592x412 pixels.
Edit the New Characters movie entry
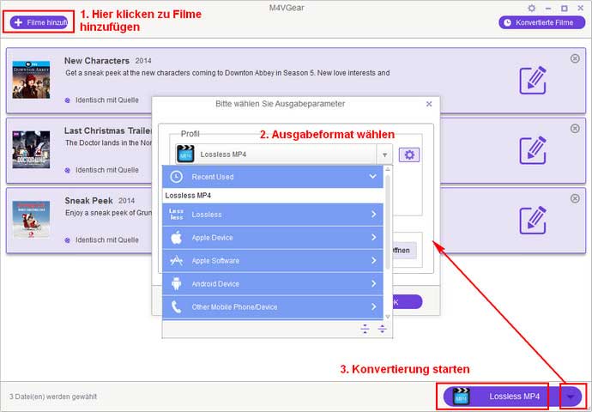click(533, 81)
